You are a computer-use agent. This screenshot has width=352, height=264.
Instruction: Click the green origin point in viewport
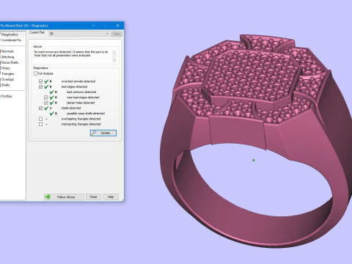coord(254,161)
